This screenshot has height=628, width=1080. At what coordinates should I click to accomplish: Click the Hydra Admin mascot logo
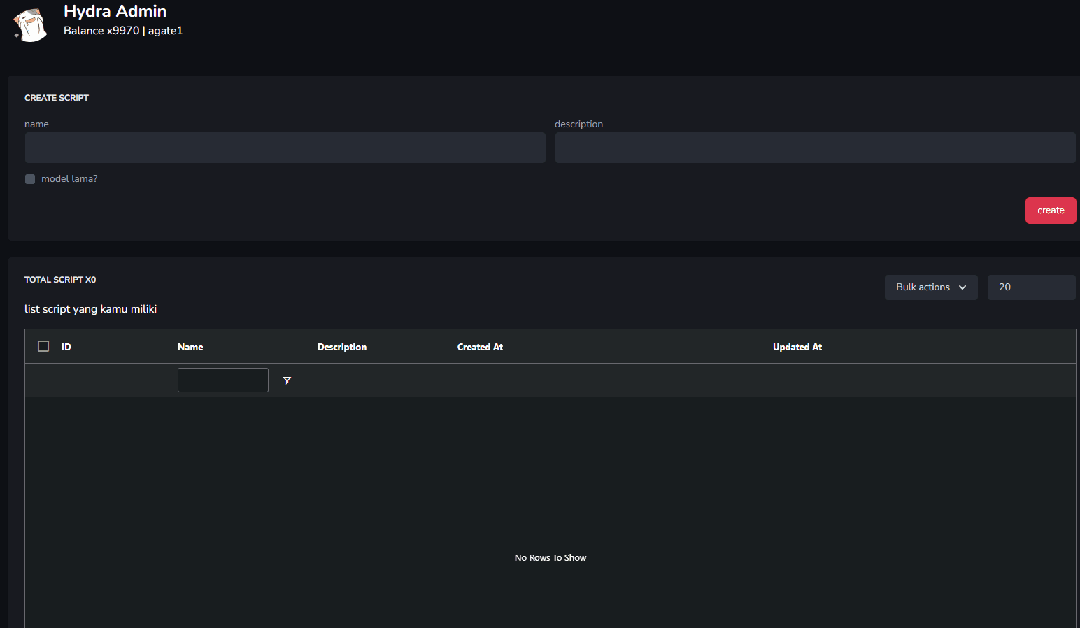pyautogui.click(x=30, y=26)
